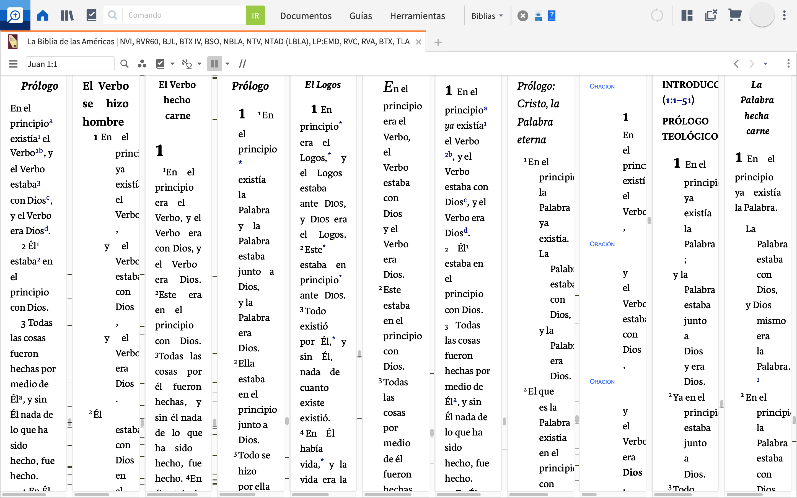Open the Documentos menu
Image resolution: width=797 pixels, height=498 pixels.
tap(306, 16)
